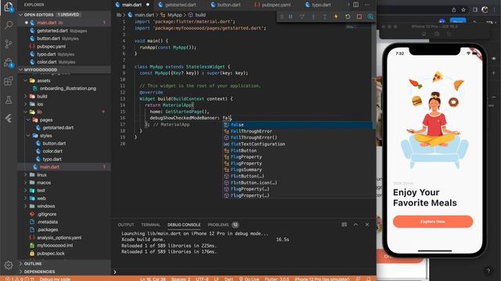Image resolution: width=501 pixels, height=281 pixels.
Task: Close the bottom panel
Action: (367, 225)
